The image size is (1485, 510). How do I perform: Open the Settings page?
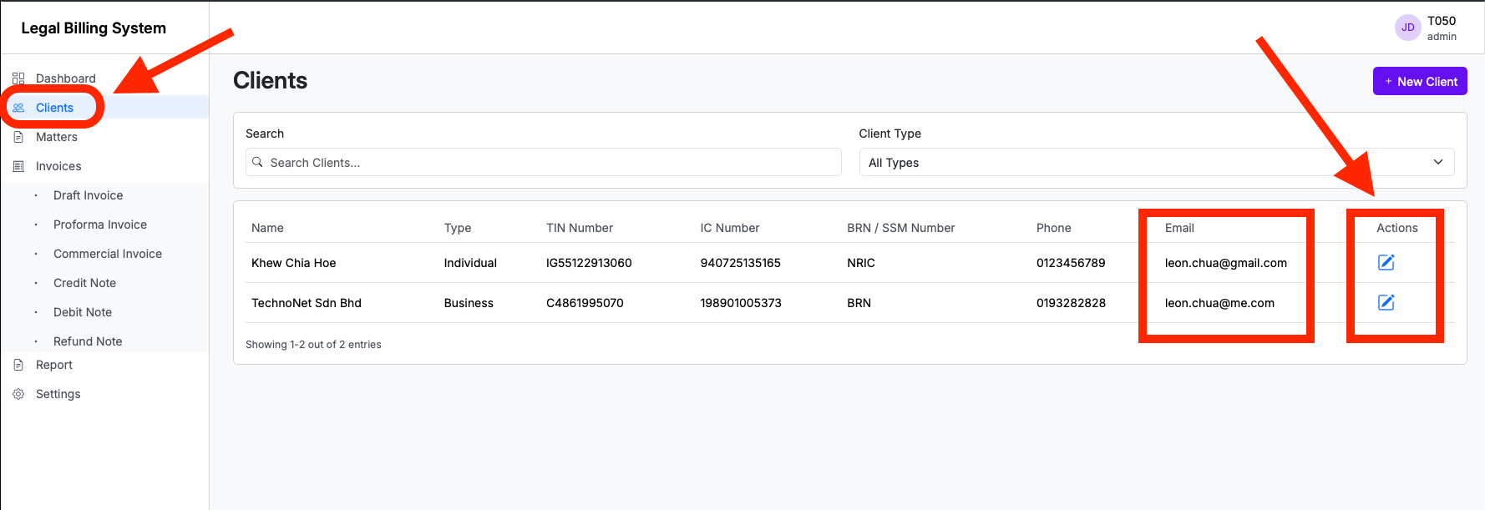point(58,394)
